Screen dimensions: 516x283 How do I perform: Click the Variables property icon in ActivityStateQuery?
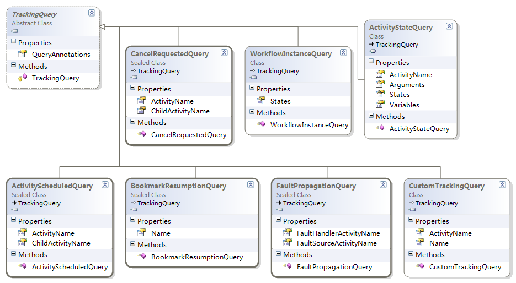pos(380,105)
